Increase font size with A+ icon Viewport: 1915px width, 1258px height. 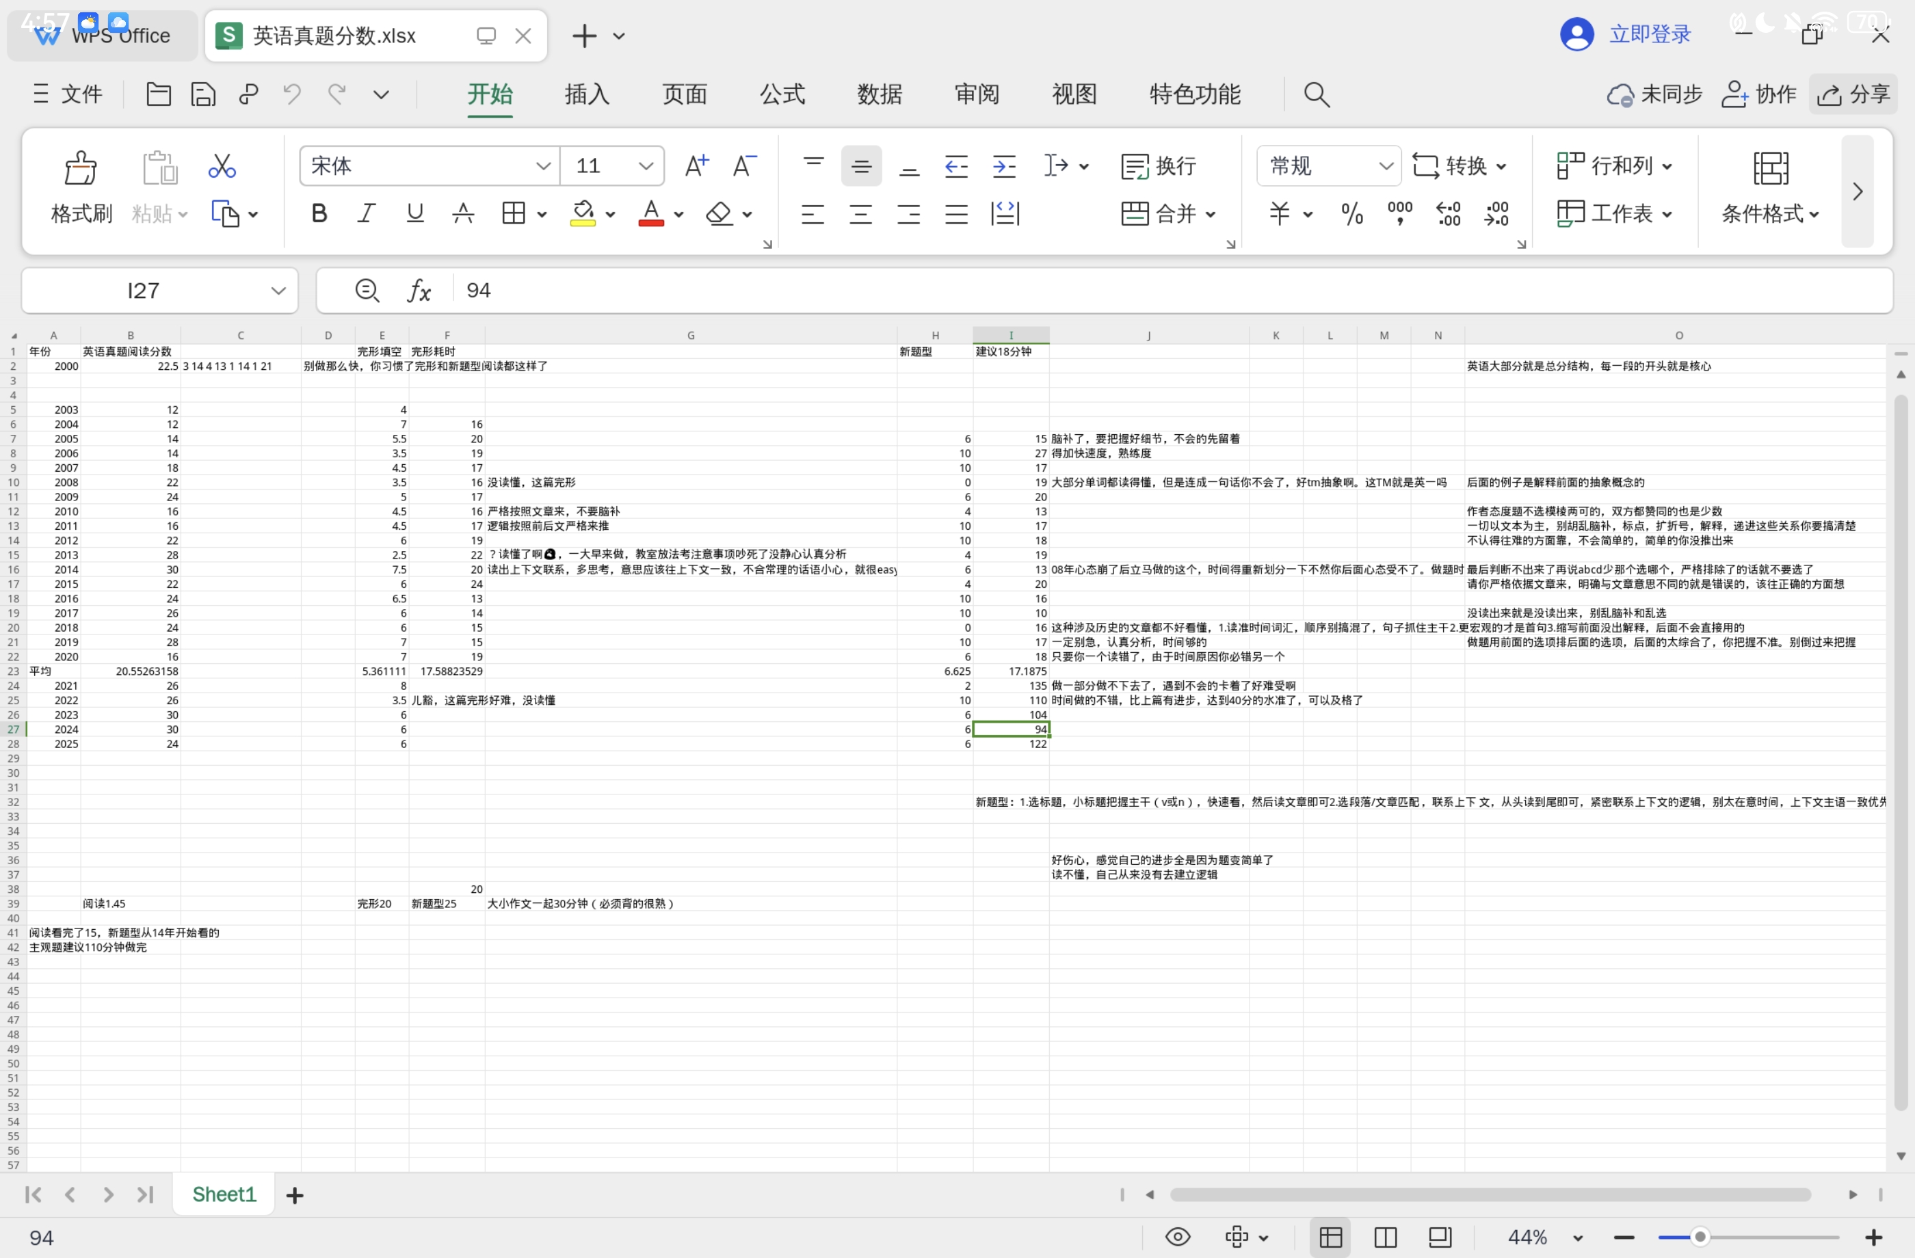[697, 165]
